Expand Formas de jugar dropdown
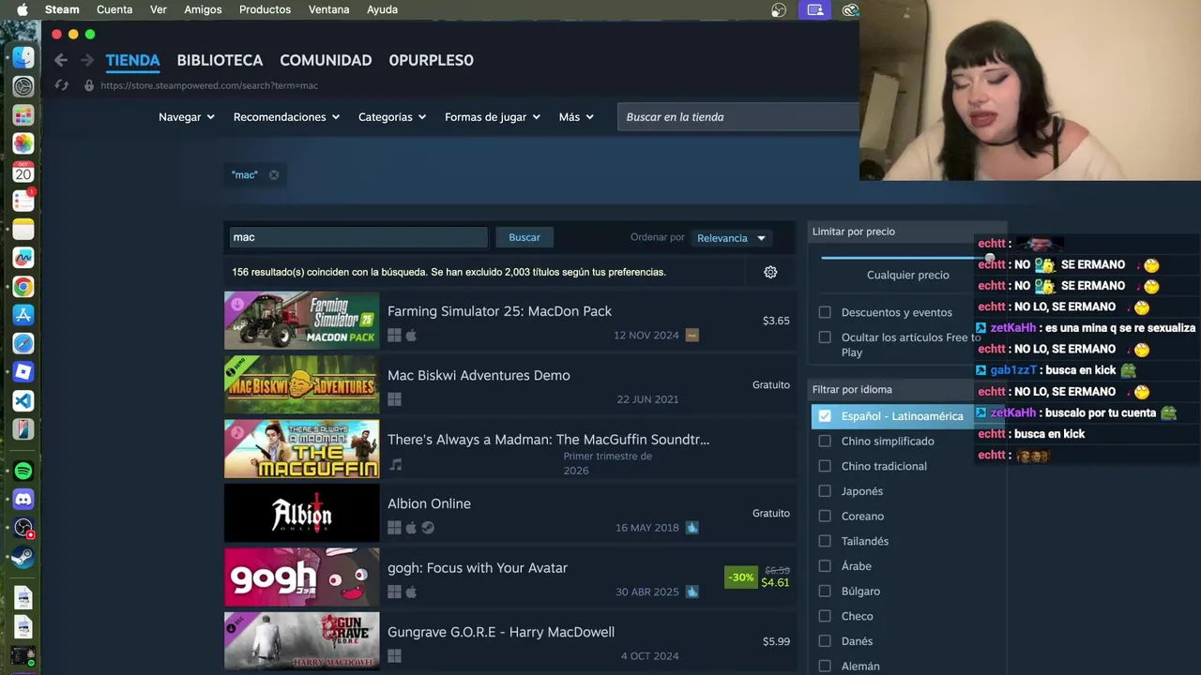1201x675 pixels. pyautogui.click(x=493, y=117)
